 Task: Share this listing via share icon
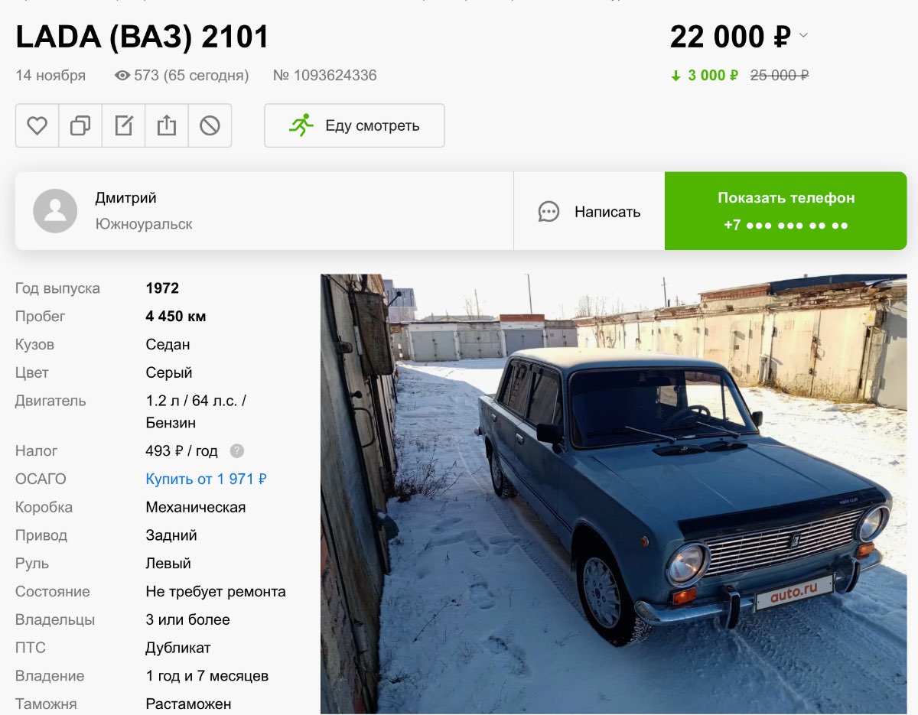167,125
